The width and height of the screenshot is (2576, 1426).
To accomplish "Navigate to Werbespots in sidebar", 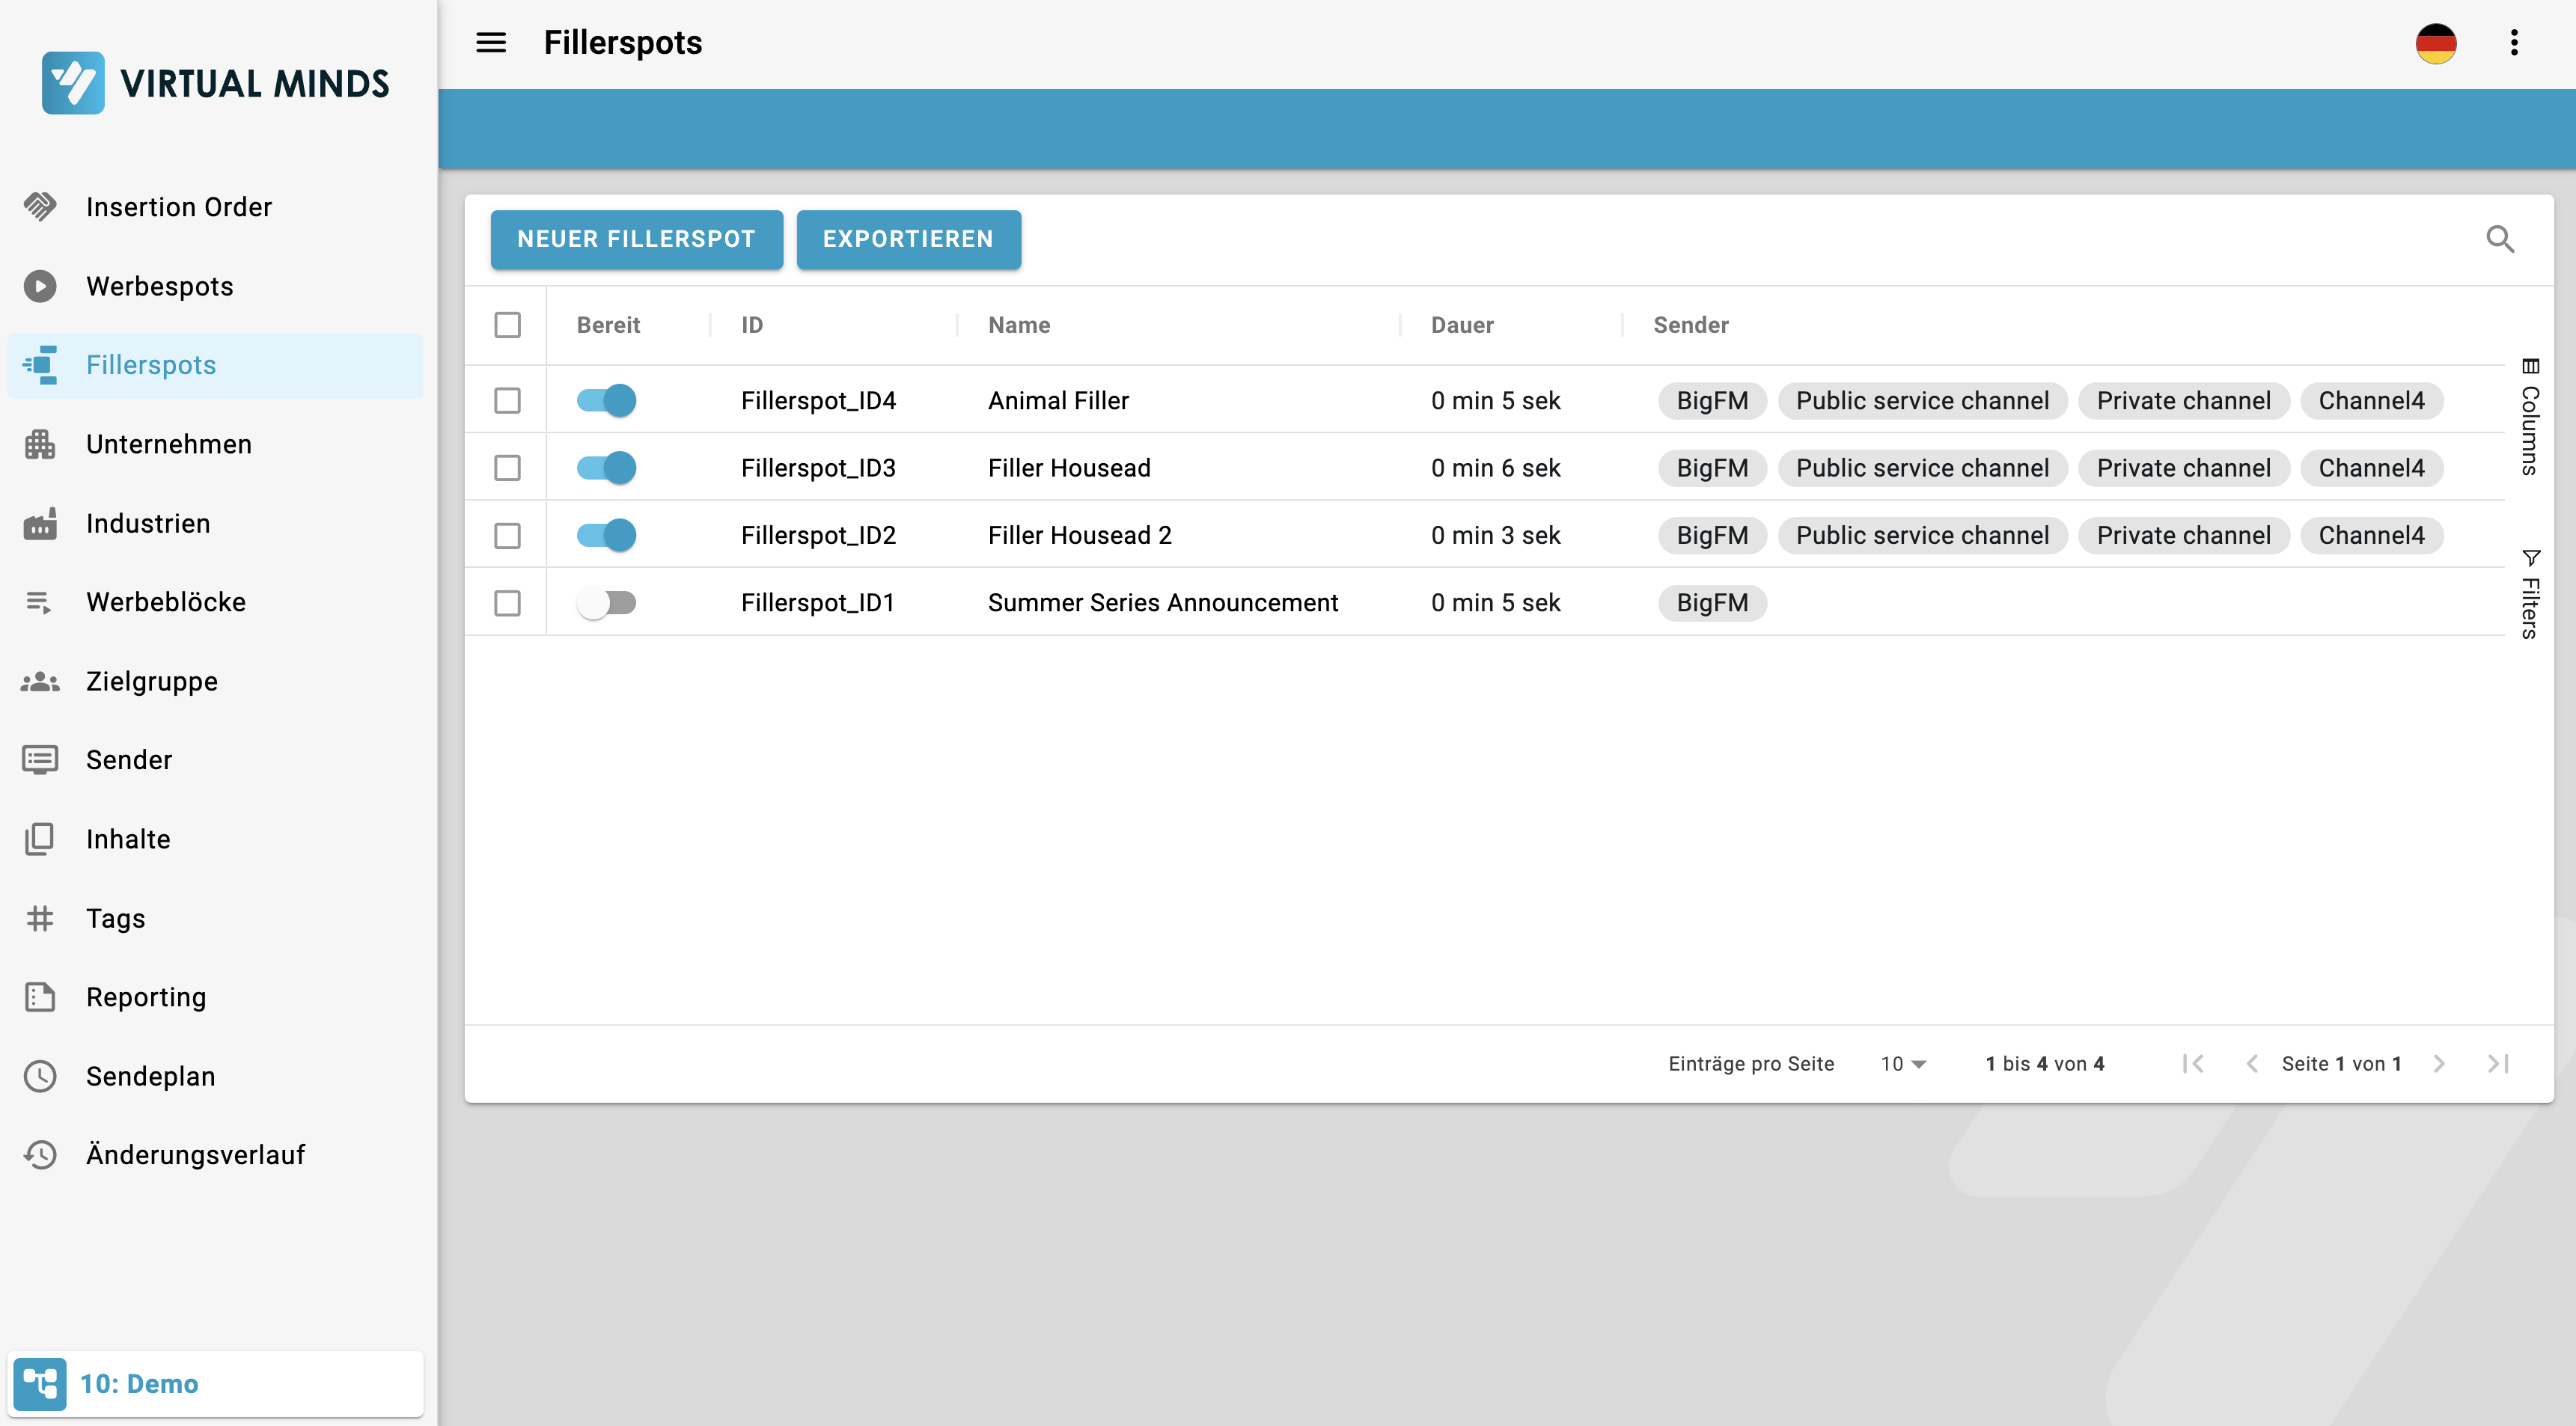I will tap(160, 286).
